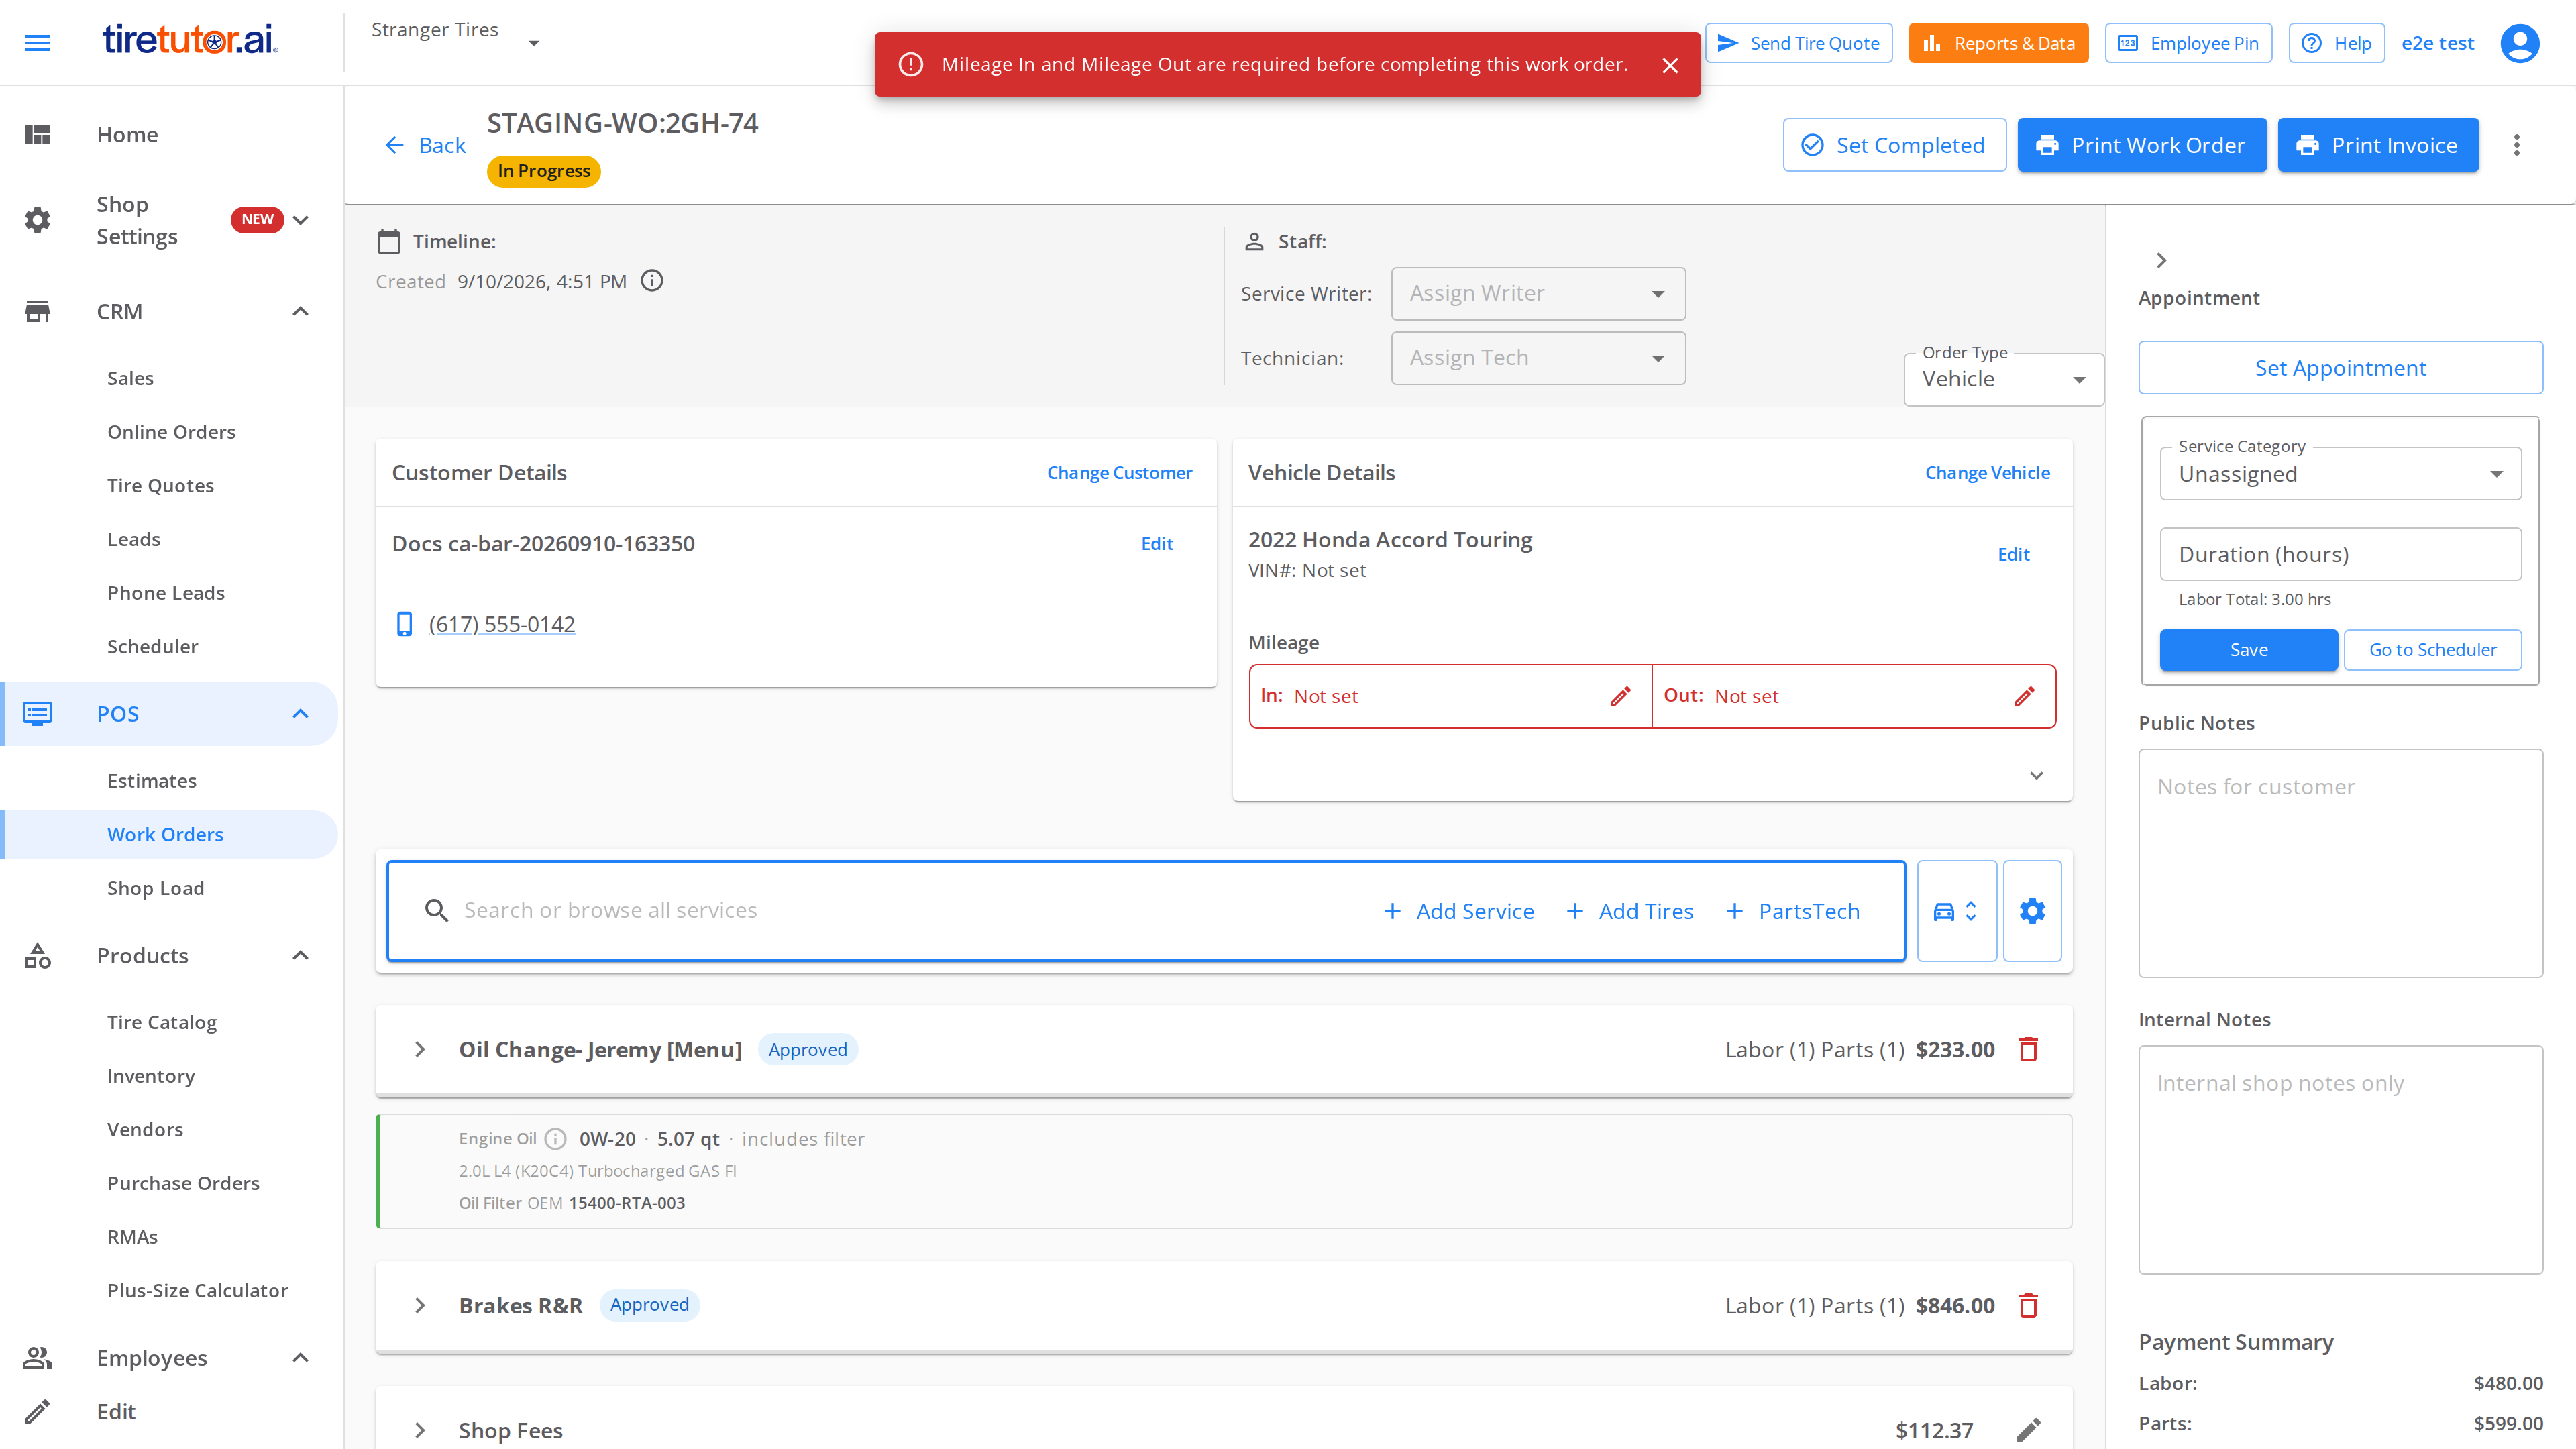This screenshot has width=2576, height=1449.
Task: Open the hamburger navigation menu
Action: (x=37, y=43)
